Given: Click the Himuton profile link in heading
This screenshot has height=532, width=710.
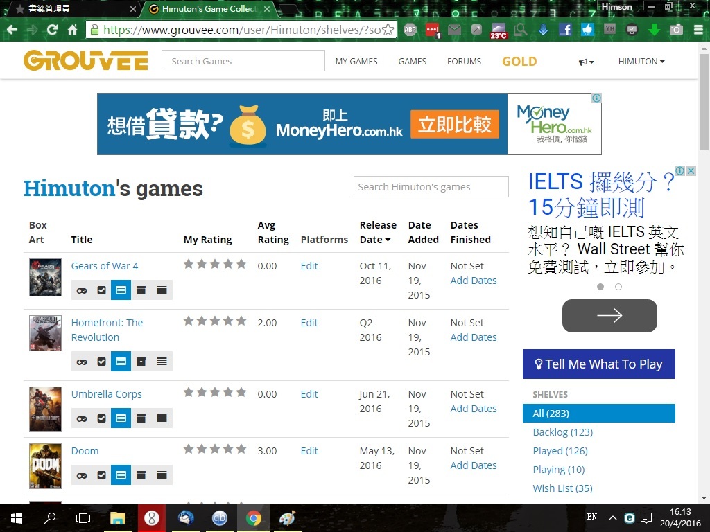Looking at the screenshot, I should [69, 188].
